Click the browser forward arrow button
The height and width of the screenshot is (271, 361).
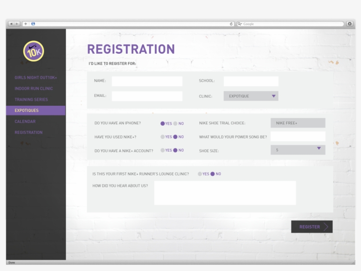17,24
